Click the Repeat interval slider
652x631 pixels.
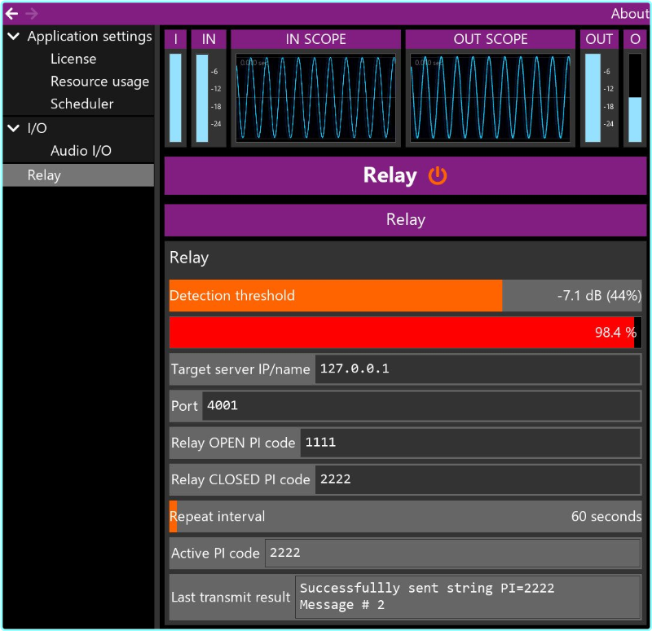click(x=405, y=516)
